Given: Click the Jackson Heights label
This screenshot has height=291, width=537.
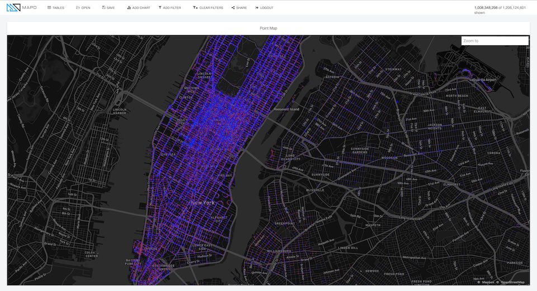Looking at the screenshot, I should [435, 127].
